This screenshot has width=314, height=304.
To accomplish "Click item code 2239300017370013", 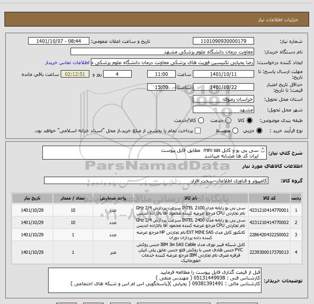I will tap(269, 252).
